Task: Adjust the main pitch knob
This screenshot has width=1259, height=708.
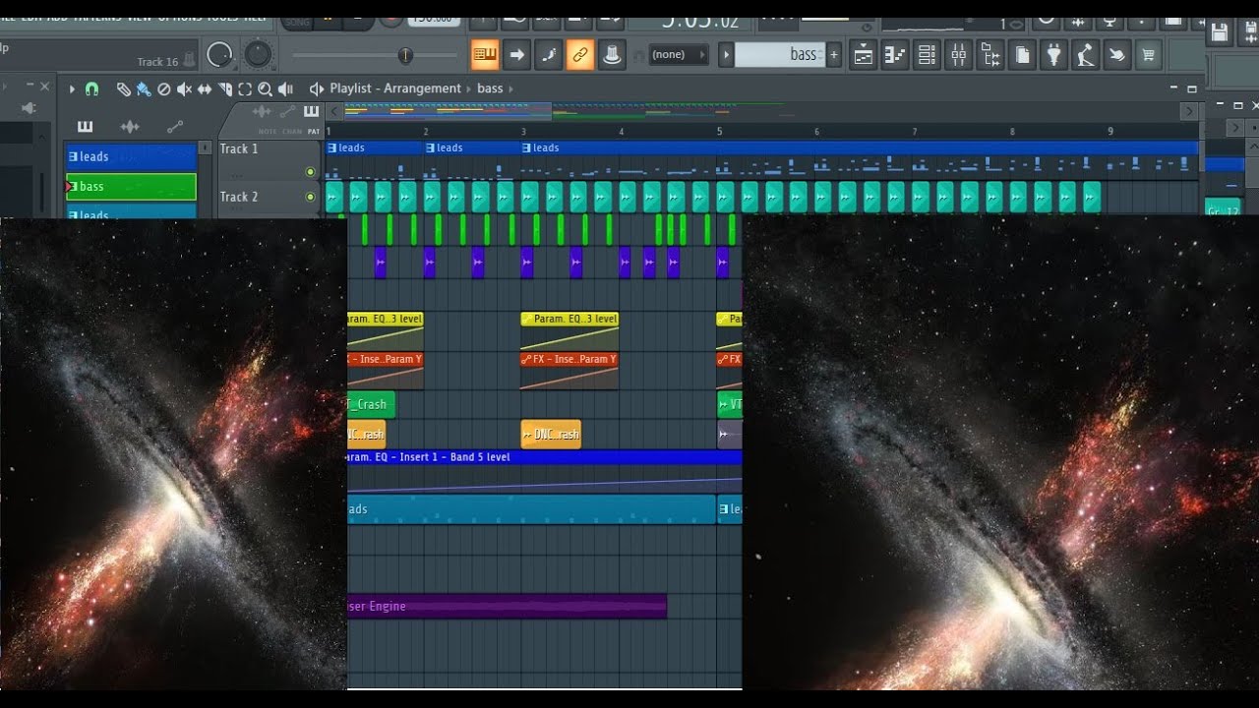Action: click(258, 55)
